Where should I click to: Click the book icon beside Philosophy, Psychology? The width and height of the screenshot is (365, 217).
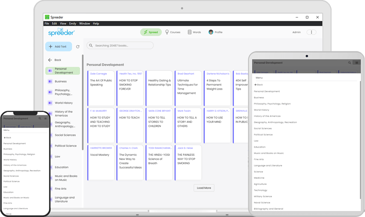coord(50,92)
